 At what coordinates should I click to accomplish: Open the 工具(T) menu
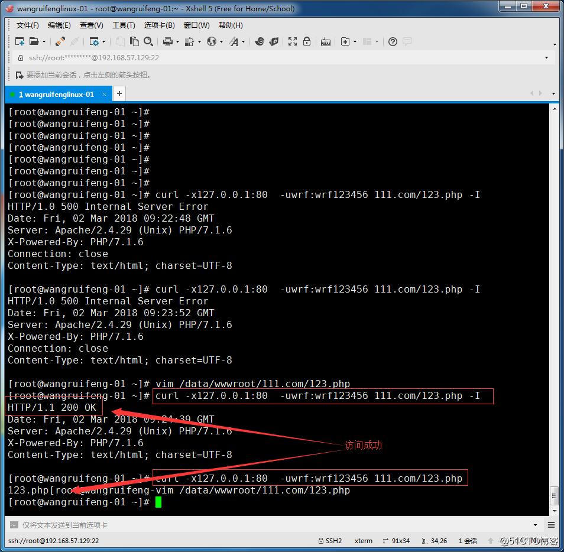(x=124, y=25)
